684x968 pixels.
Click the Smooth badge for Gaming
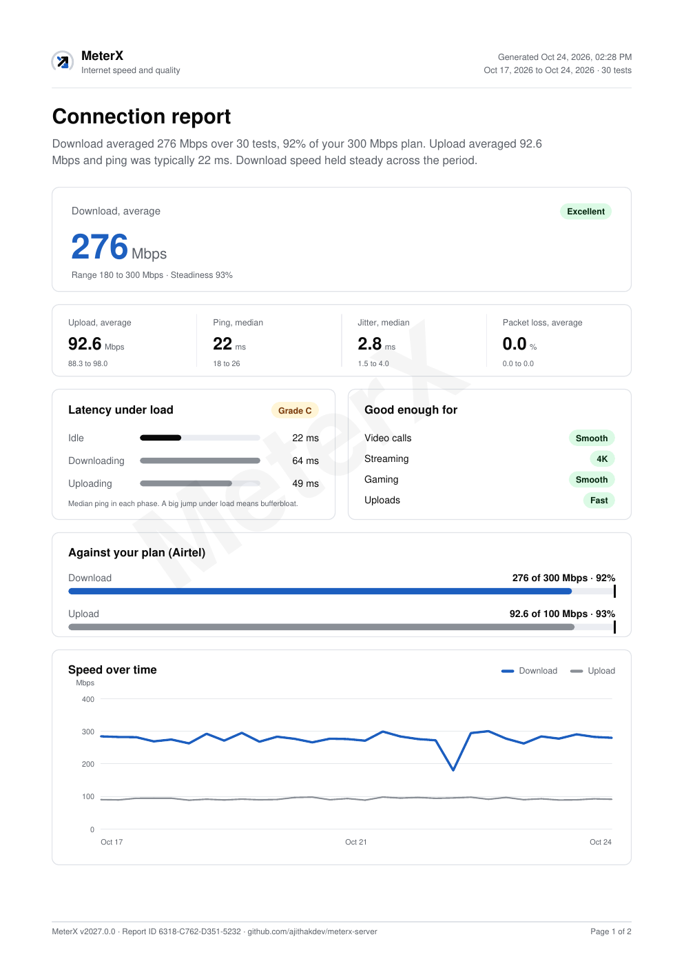[592, 480]
